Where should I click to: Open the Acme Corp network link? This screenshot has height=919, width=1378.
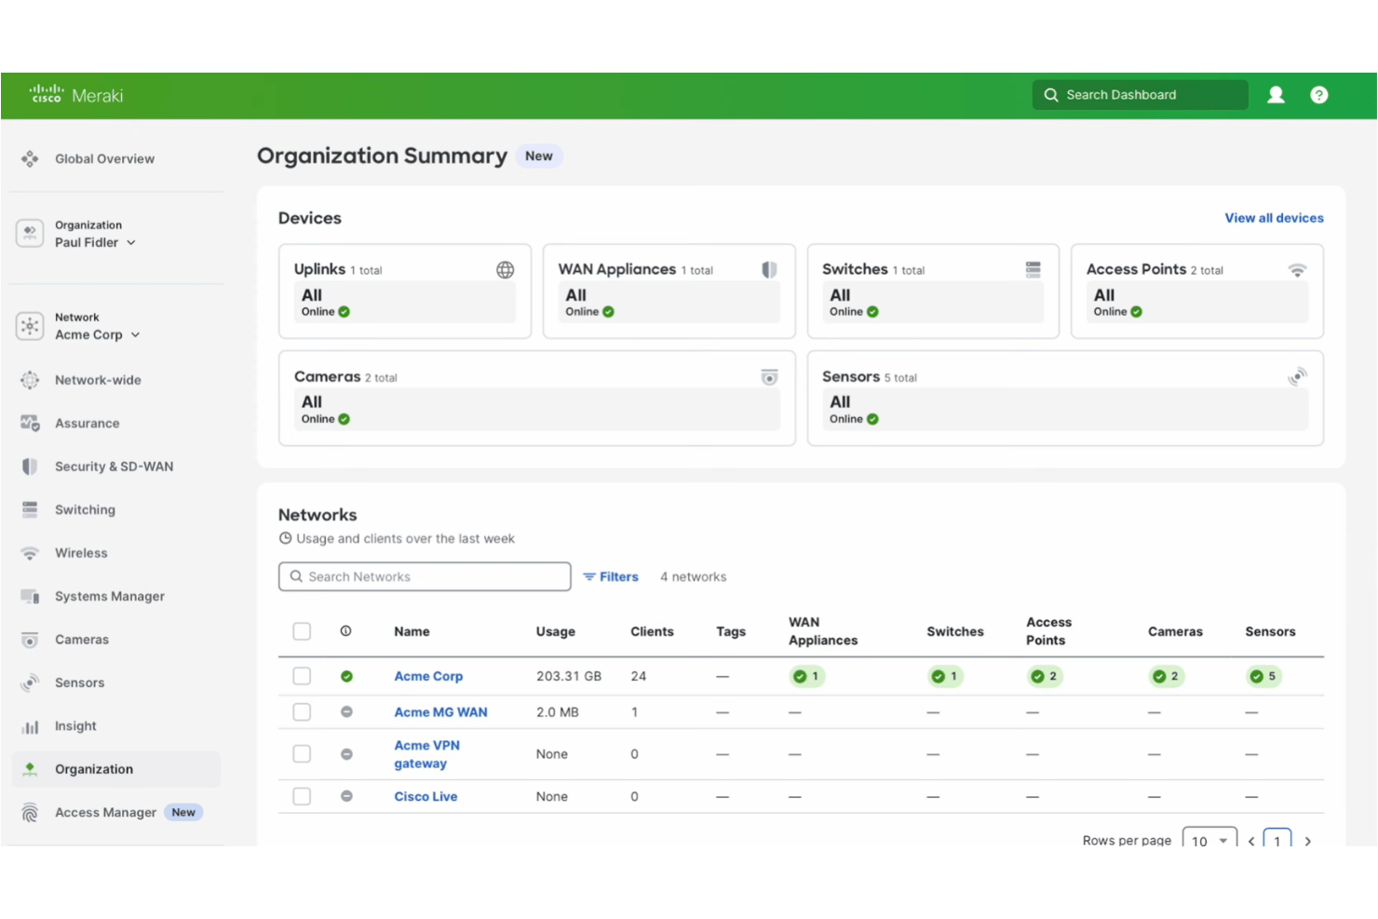click(x=428, y=677)
